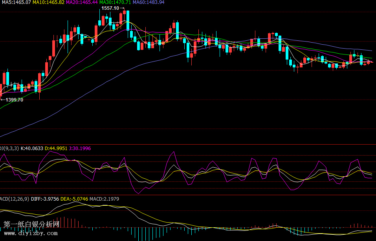Click the MA20:1465.44 moving average label

(82, 2)
